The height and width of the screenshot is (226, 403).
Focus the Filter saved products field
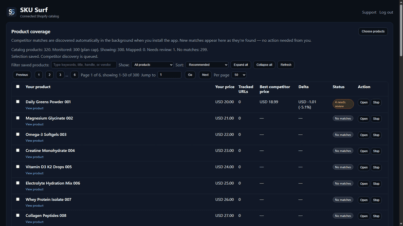pyautogui.click(x=84, y=65)
